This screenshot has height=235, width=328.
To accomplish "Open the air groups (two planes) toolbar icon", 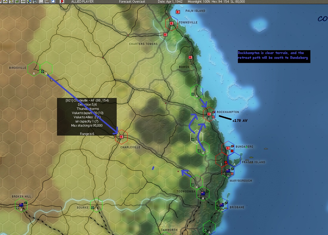I will 11,1.
